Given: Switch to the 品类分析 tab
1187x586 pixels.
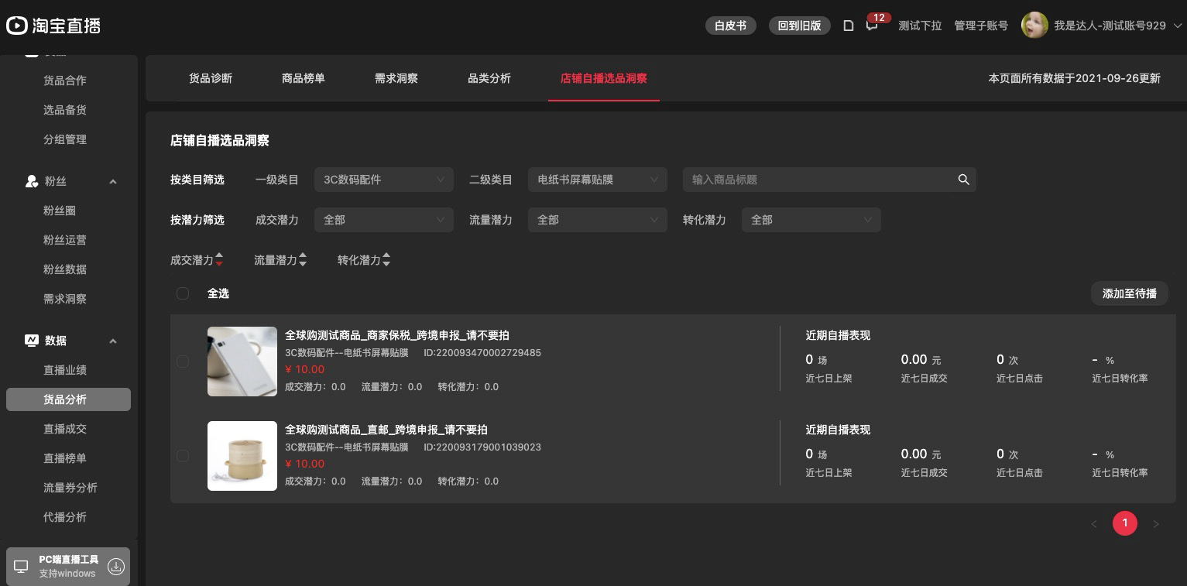Looking at the screenshot, I should 489,78.
